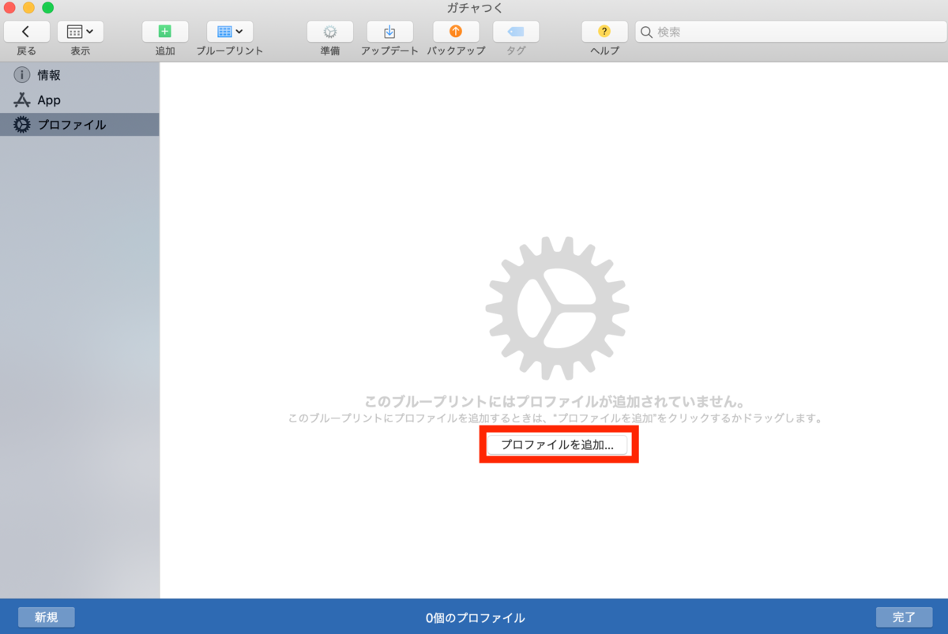Screen dimensions: 948x634
Task: Click the 追加 green plus button
Action: (165, 32)
